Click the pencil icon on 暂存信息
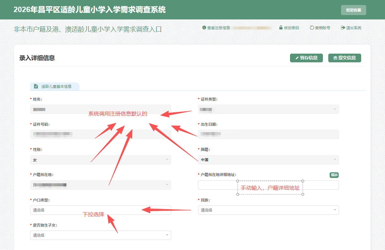Viewport: 385px width, 250px height. tap(297, 58)
